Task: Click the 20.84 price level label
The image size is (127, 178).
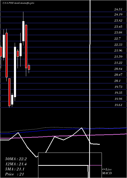Action: pos(118,69)
